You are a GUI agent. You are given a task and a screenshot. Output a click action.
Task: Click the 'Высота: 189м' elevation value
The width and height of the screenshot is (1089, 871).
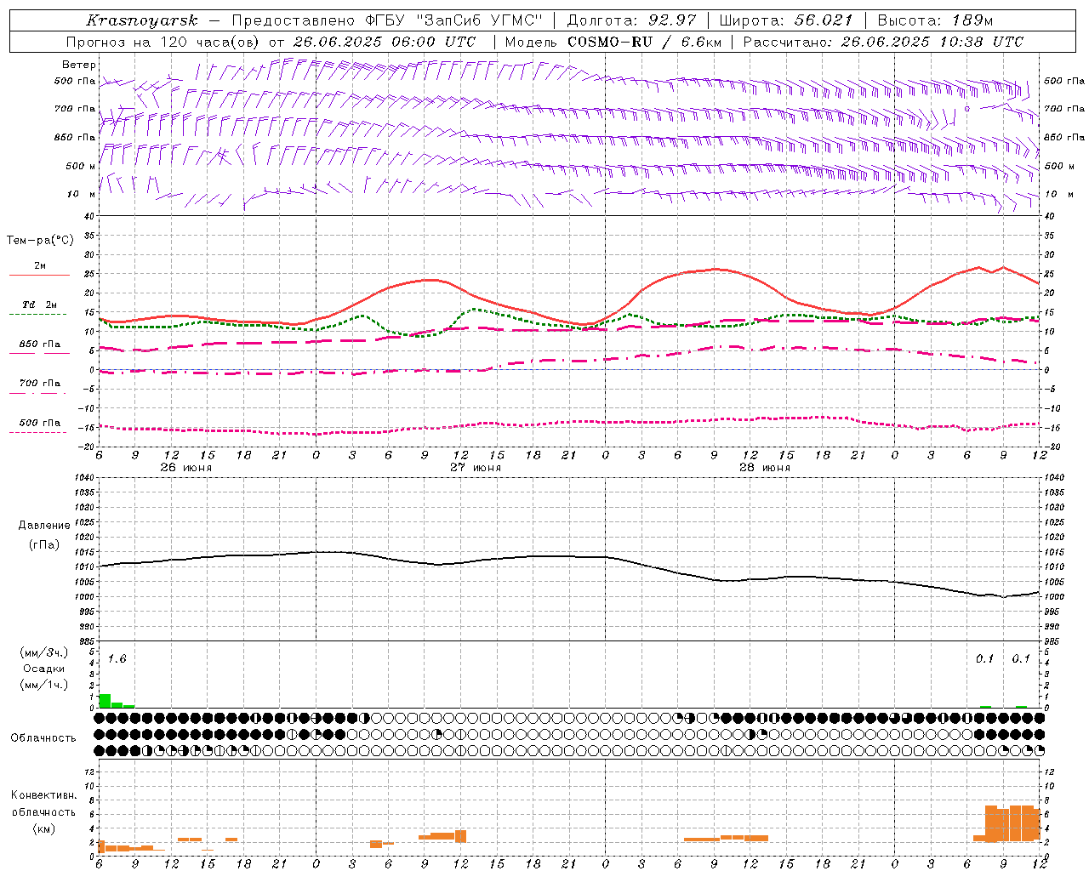point(935,20)
